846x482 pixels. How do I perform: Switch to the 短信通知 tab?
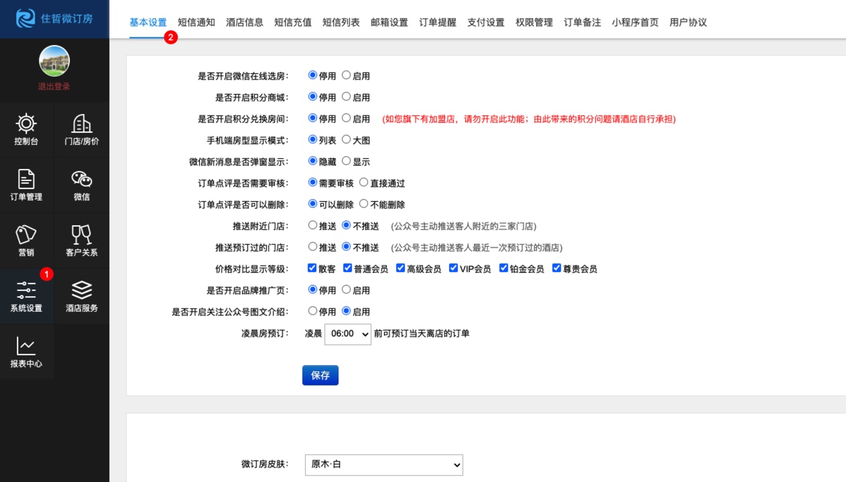pos(196,22)
